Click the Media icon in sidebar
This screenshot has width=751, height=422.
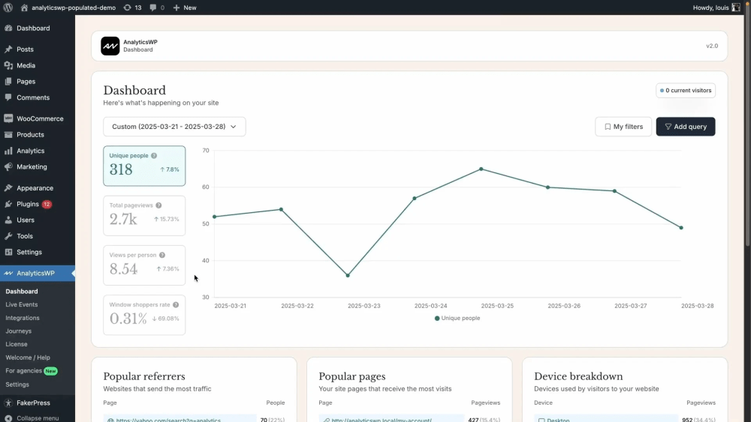tap(8, 65)
